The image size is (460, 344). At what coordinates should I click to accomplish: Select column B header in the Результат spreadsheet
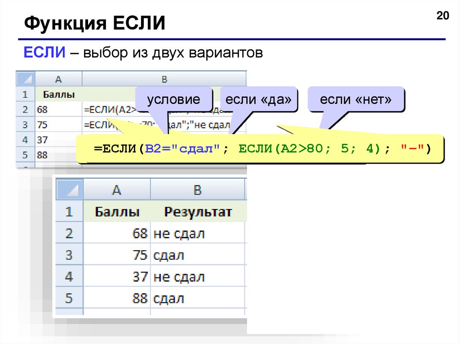[x=198, y=190]
